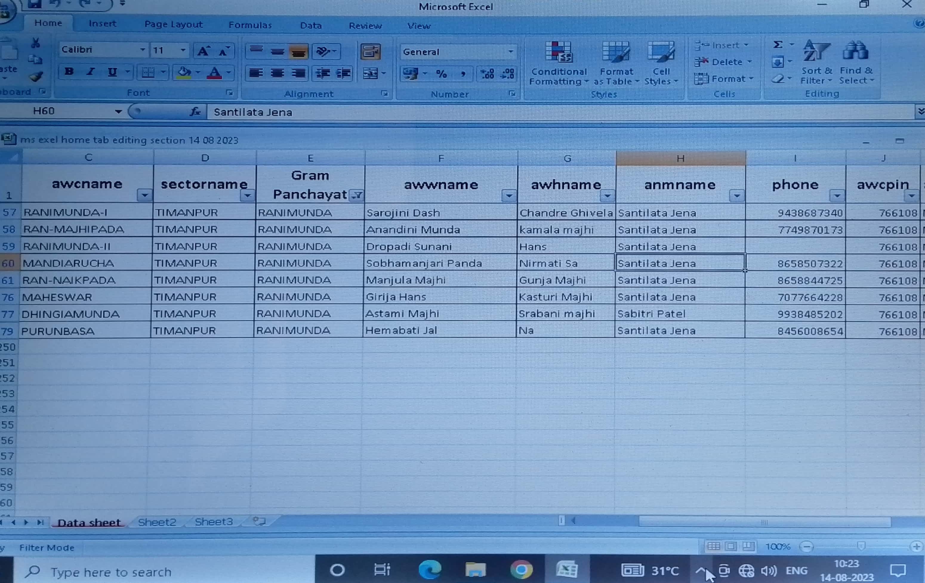This screenshot has height=583, width=925.
Task: Toggle Bold formatting
Action: point(69,72)
